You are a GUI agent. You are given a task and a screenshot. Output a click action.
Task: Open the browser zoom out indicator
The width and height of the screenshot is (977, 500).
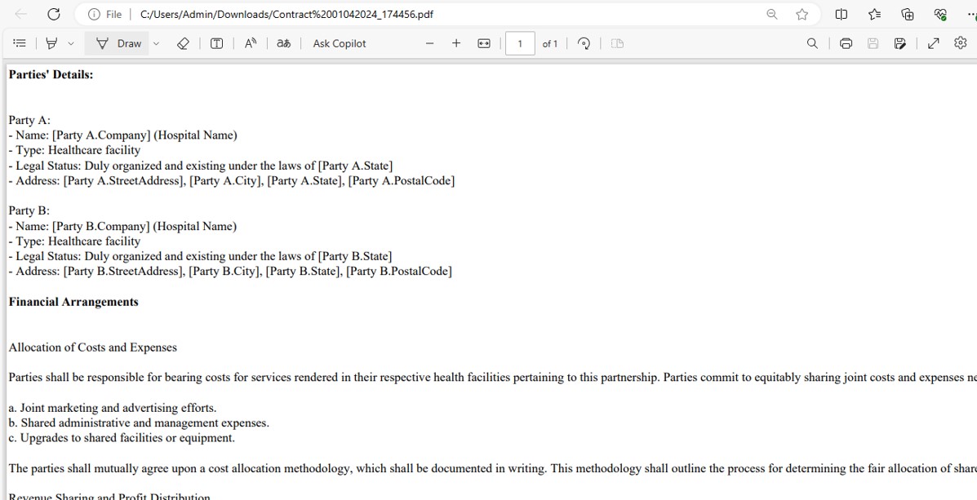772,14
